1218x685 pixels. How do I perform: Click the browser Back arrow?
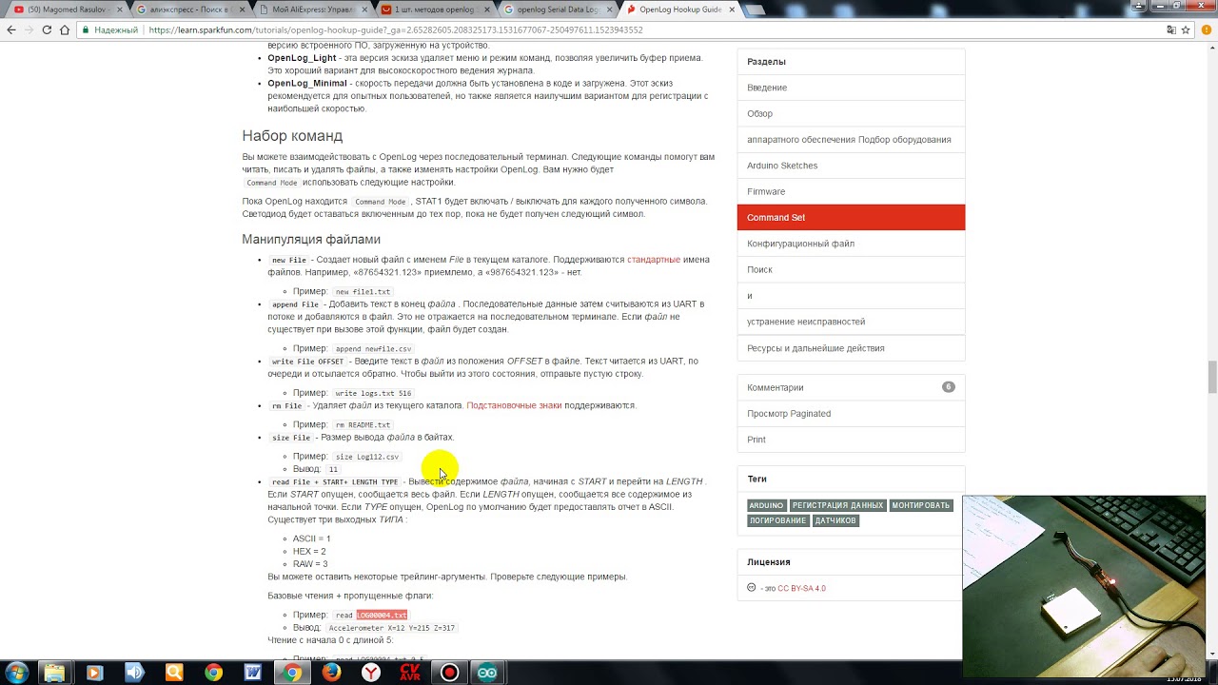[11, 29]
